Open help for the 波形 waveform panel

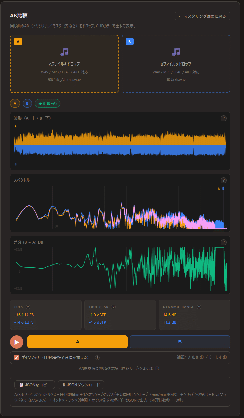click(224, 118)
